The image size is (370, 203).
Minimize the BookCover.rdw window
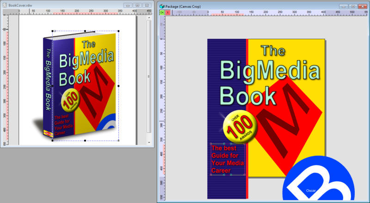[128, 5]
